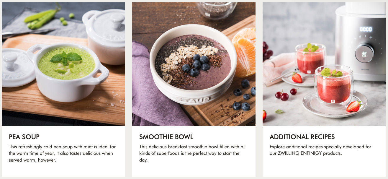Viewport: 388px width, 179px height.
Task: Open the Pea Soup recipe photo
Action: [x=63, y=64]
